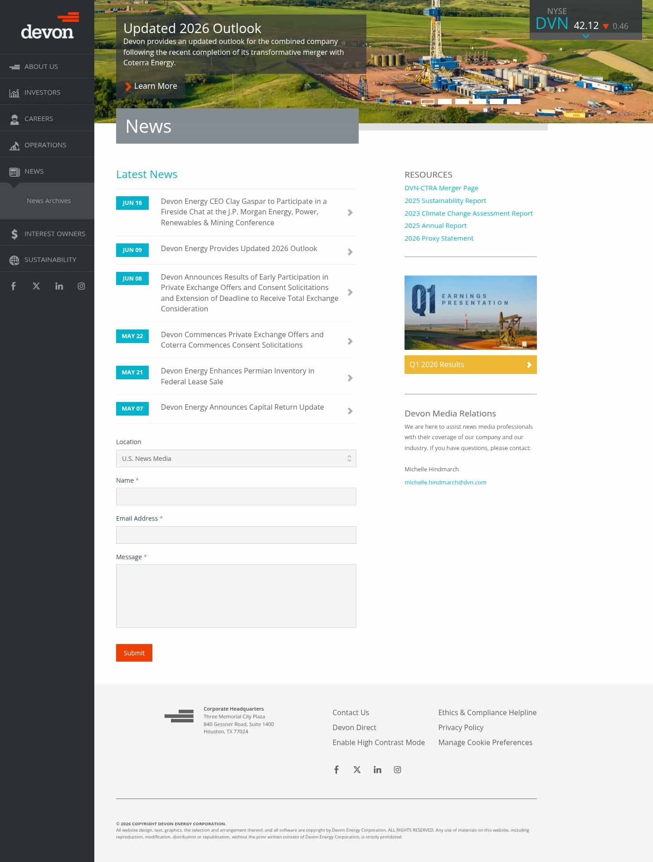This screenshot has width=653, height=862.
Task: Open the Devon Energy Enhances Permian Inventory article
Action: pos(238,376)
